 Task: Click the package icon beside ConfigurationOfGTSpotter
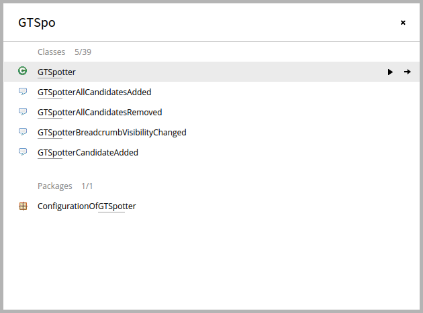[x=23, y=206]
